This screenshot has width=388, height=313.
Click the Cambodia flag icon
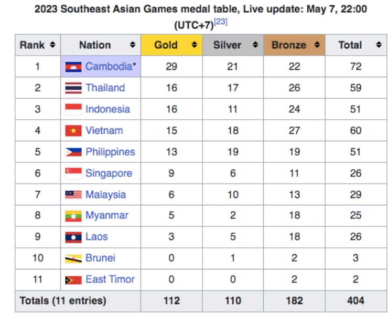coord(73,67)
